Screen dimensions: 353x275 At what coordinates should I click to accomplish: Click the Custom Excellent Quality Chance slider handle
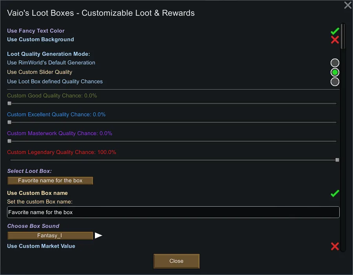point(9,122)
